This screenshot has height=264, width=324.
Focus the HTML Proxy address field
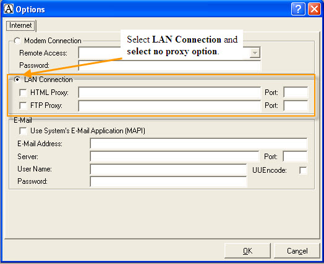tap(169, 93)
